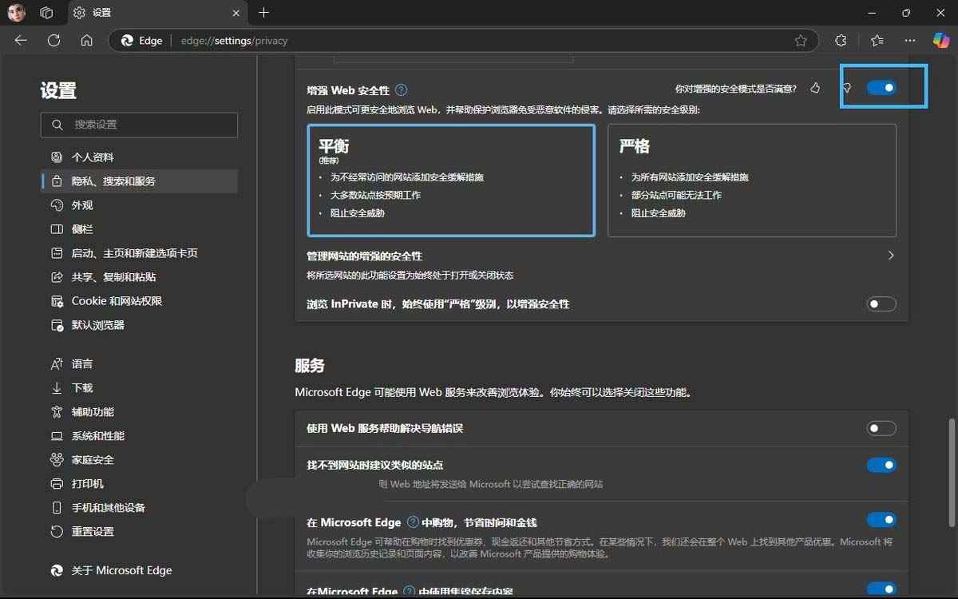Open 外观 settings section
This screenshot has height=599, width=958.
pos(140,205)
